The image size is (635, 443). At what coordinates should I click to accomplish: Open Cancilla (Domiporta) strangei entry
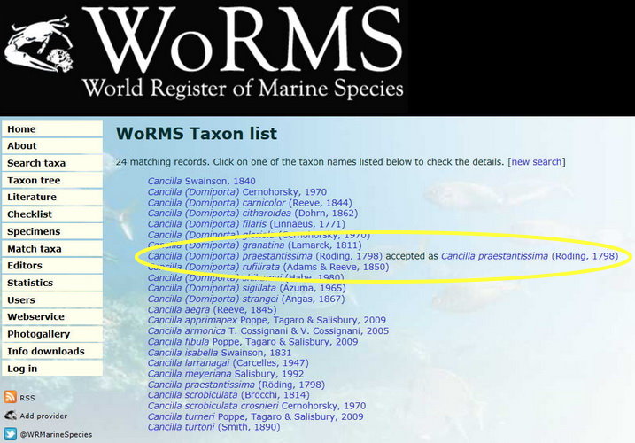click(246, 299)
